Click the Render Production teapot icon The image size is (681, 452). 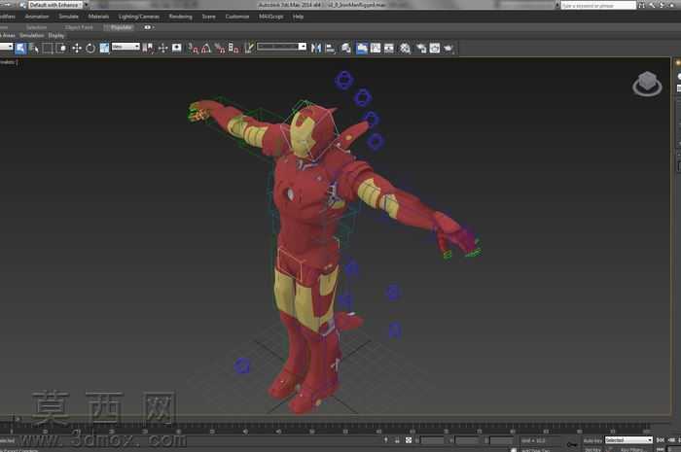tap(448, 49)
